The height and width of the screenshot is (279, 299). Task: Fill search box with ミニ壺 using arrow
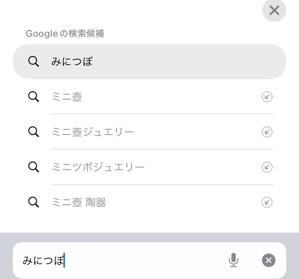[267, 97]
